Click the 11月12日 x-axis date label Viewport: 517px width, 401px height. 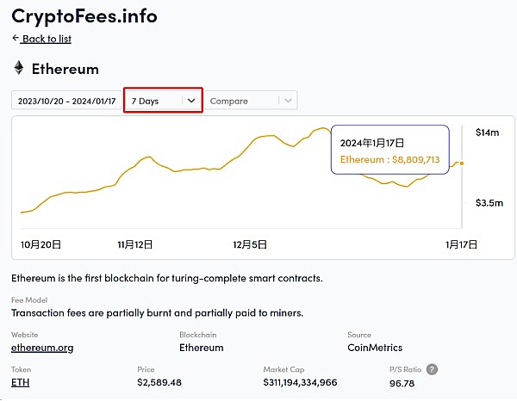(x=135, y=244)
